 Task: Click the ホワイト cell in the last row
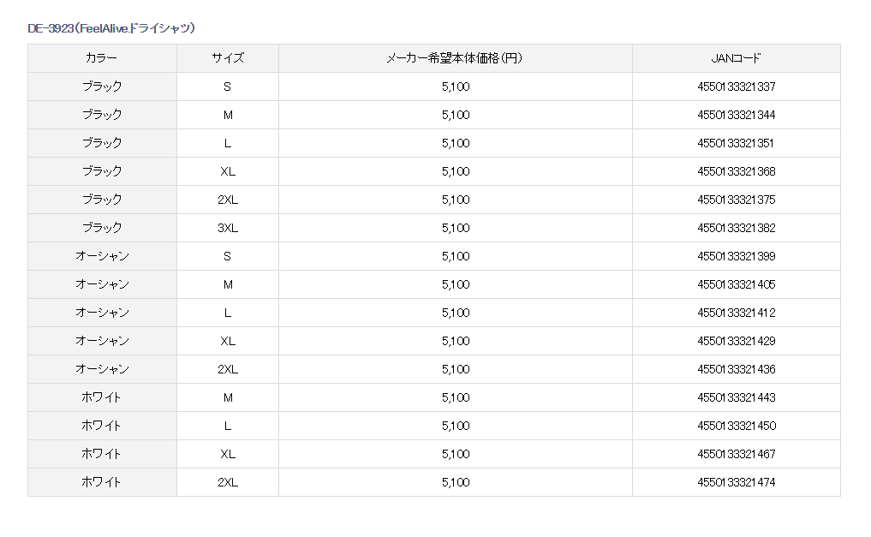(102, 482)
